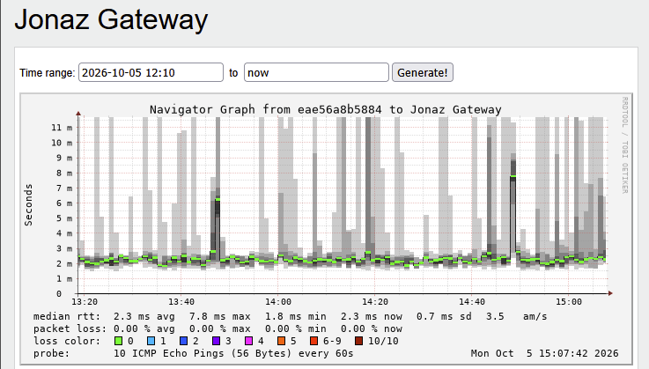Screen dimensions: 649x369
Task: Click the '5 m' y-axis label
Action: 64,218
